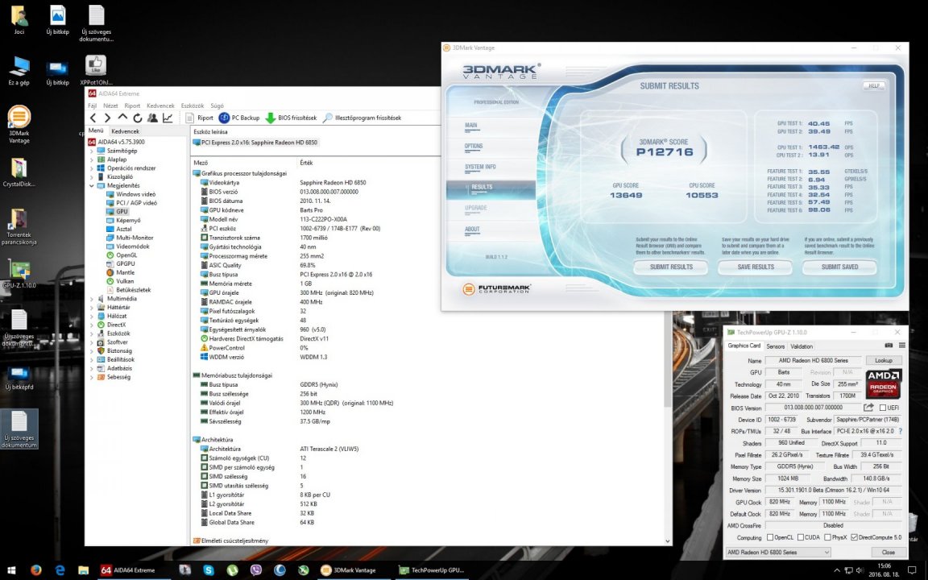Toggle UEFI checkbox in GPU-Z
The image size is (928, 580).
click(882, 408)
